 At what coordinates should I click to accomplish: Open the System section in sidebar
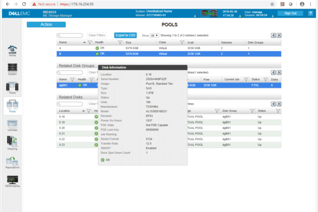pyautogui.click(x=12, y=69)
